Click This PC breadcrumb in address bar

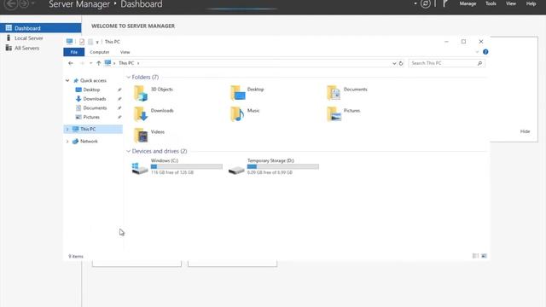[x=126, y=63]
